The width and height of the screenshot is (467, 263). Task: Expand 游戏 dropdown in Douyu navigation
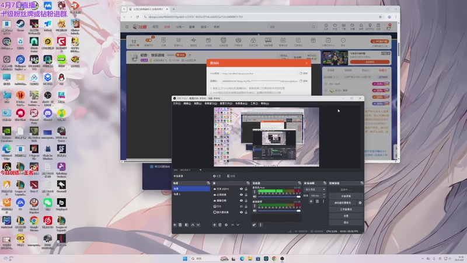[x=204, y=27]
